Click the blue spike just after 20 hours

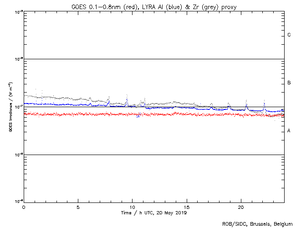point(246,105)
